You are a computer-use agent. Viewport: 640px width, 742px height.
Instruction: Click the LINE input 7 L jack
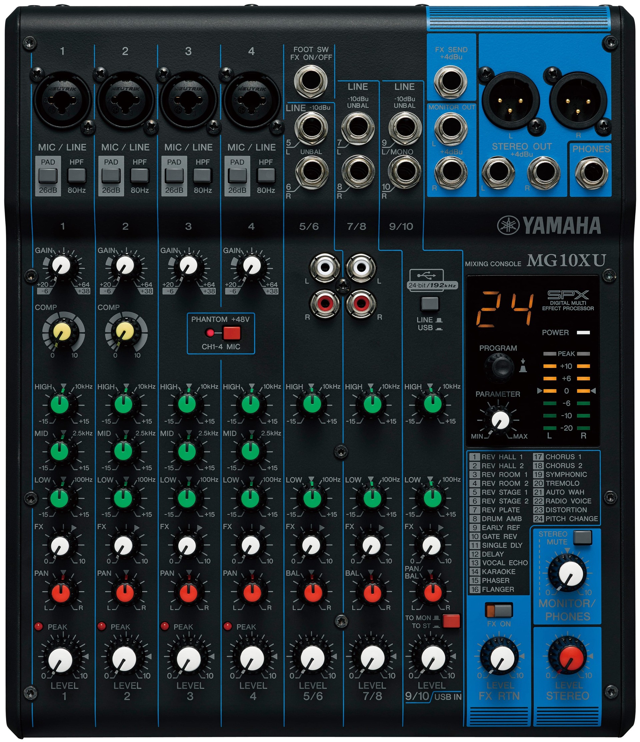[x=358, y=128]
